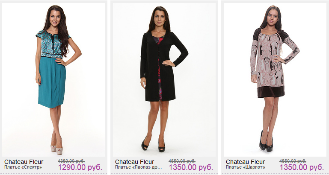Open the paisley Шарлот dress product photo
The width and height of the screenshot is (329, 175).
coord(275,79)
